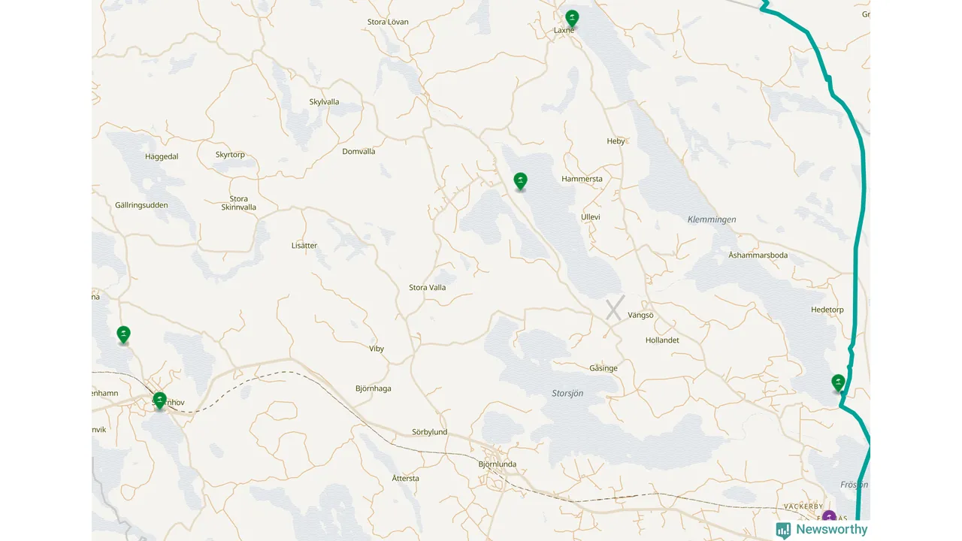Image resolution: width=962 pixels, height=541 pixels.
Task: Click the Stora Valla place label
Action: (427, 288)
